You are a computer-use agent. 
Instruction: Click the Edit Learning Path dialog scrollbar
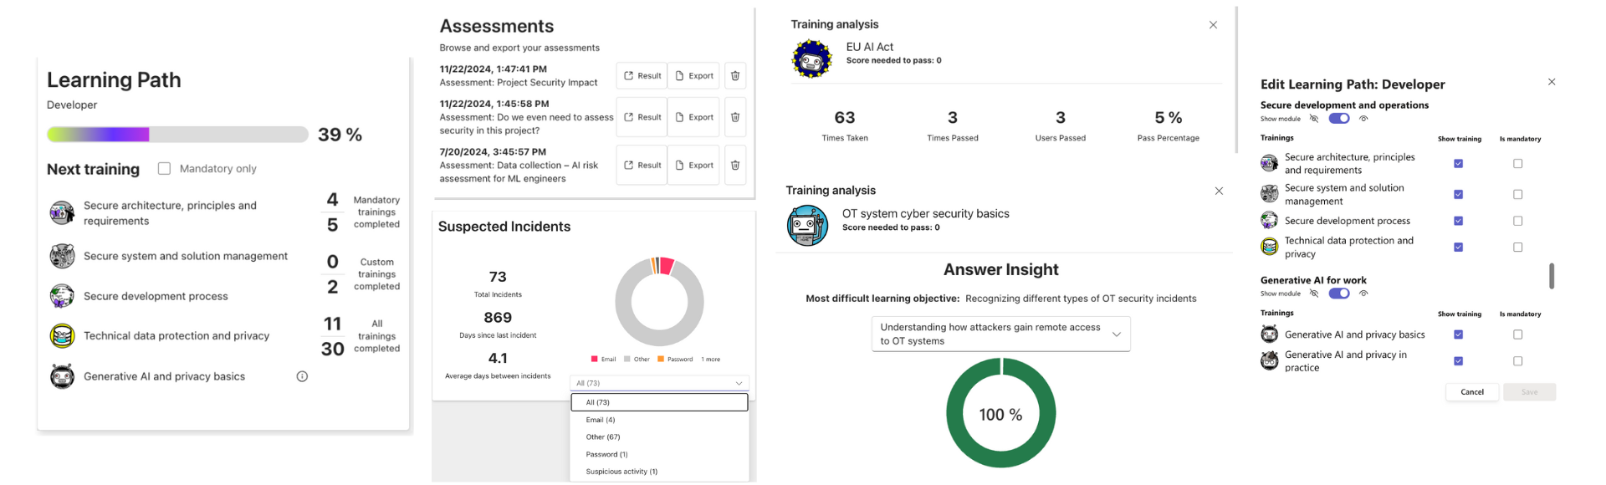(1552, 276)
